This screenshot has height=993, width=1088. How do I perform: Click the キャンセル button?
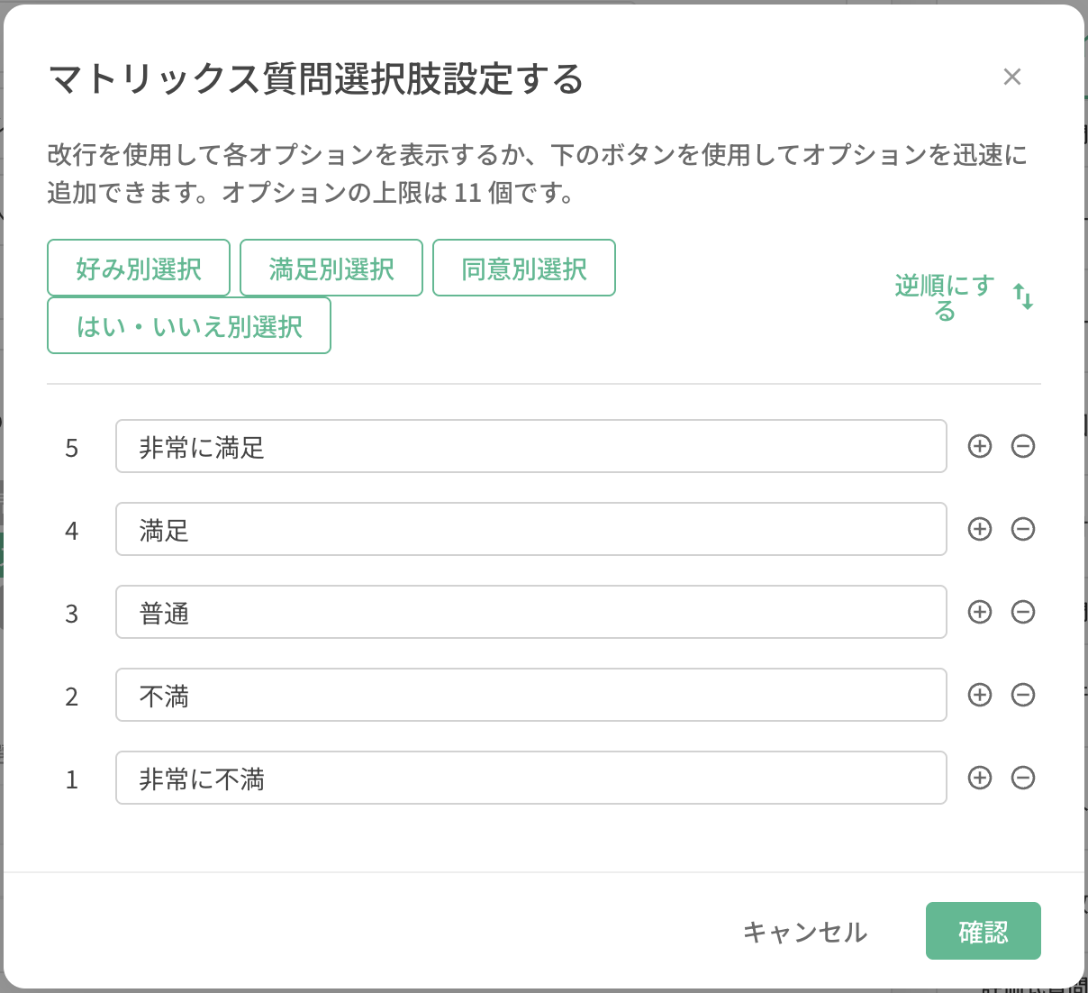805,932
